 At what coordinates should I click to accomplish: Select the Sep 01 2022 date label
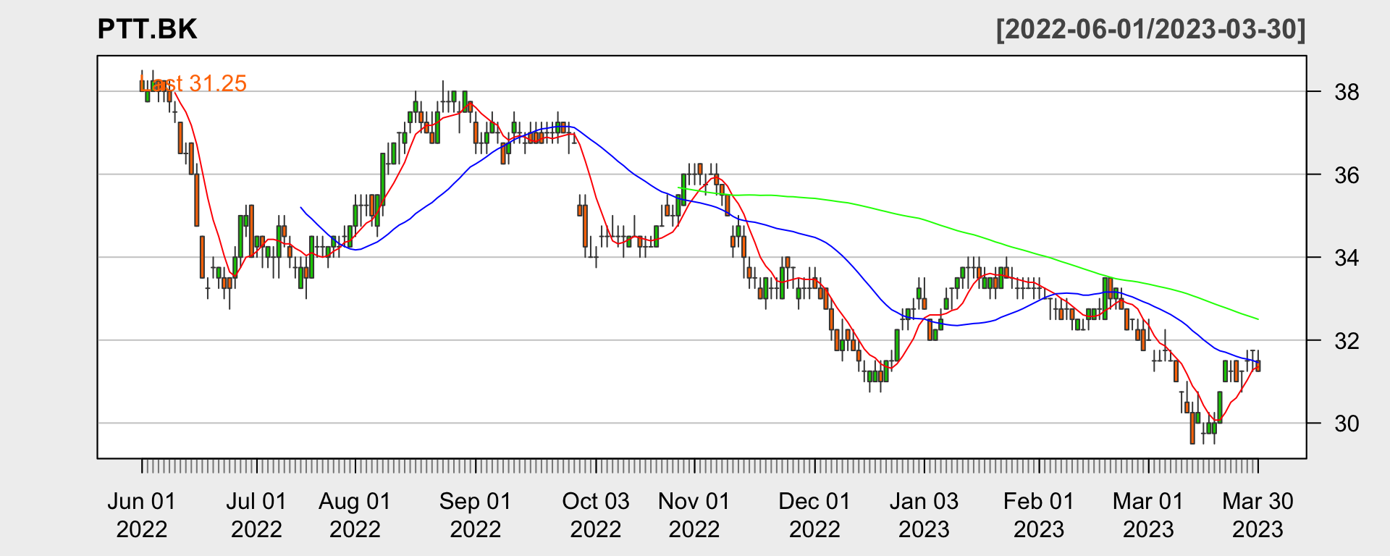point(476,515)
